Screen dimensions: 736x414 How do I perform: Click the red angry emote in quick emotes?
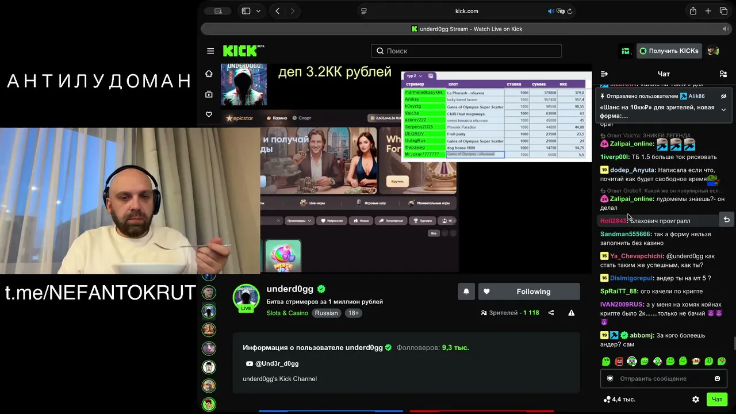click(x=619, y=361)
